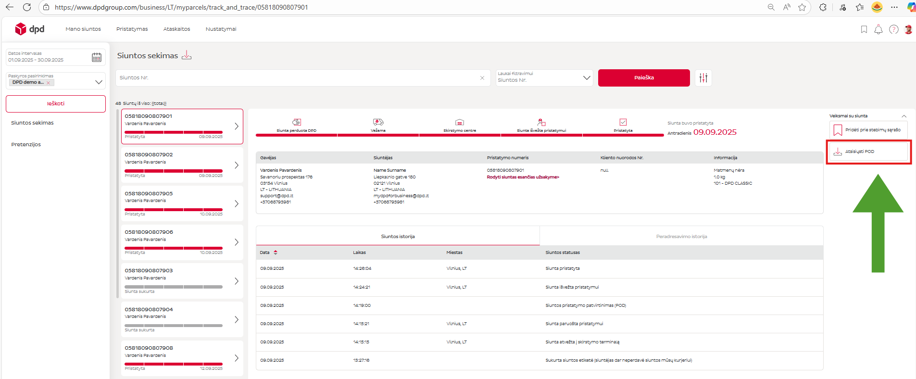Image resolution: width=916 pixels, height=379 pixels.
Task: Sort history by Data column
Action: (276, 253)
